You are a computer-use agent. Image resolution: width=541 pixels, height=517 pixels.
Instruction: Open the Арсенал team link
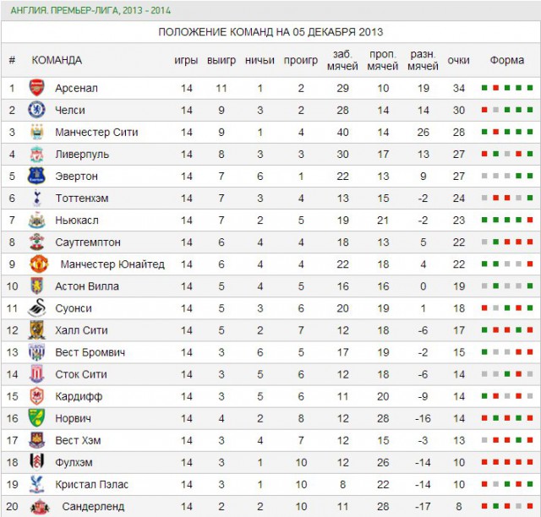coord(76,88)
